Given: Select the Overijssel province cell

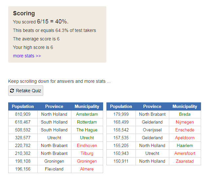Looking at the screenshot, I should 152,130.
